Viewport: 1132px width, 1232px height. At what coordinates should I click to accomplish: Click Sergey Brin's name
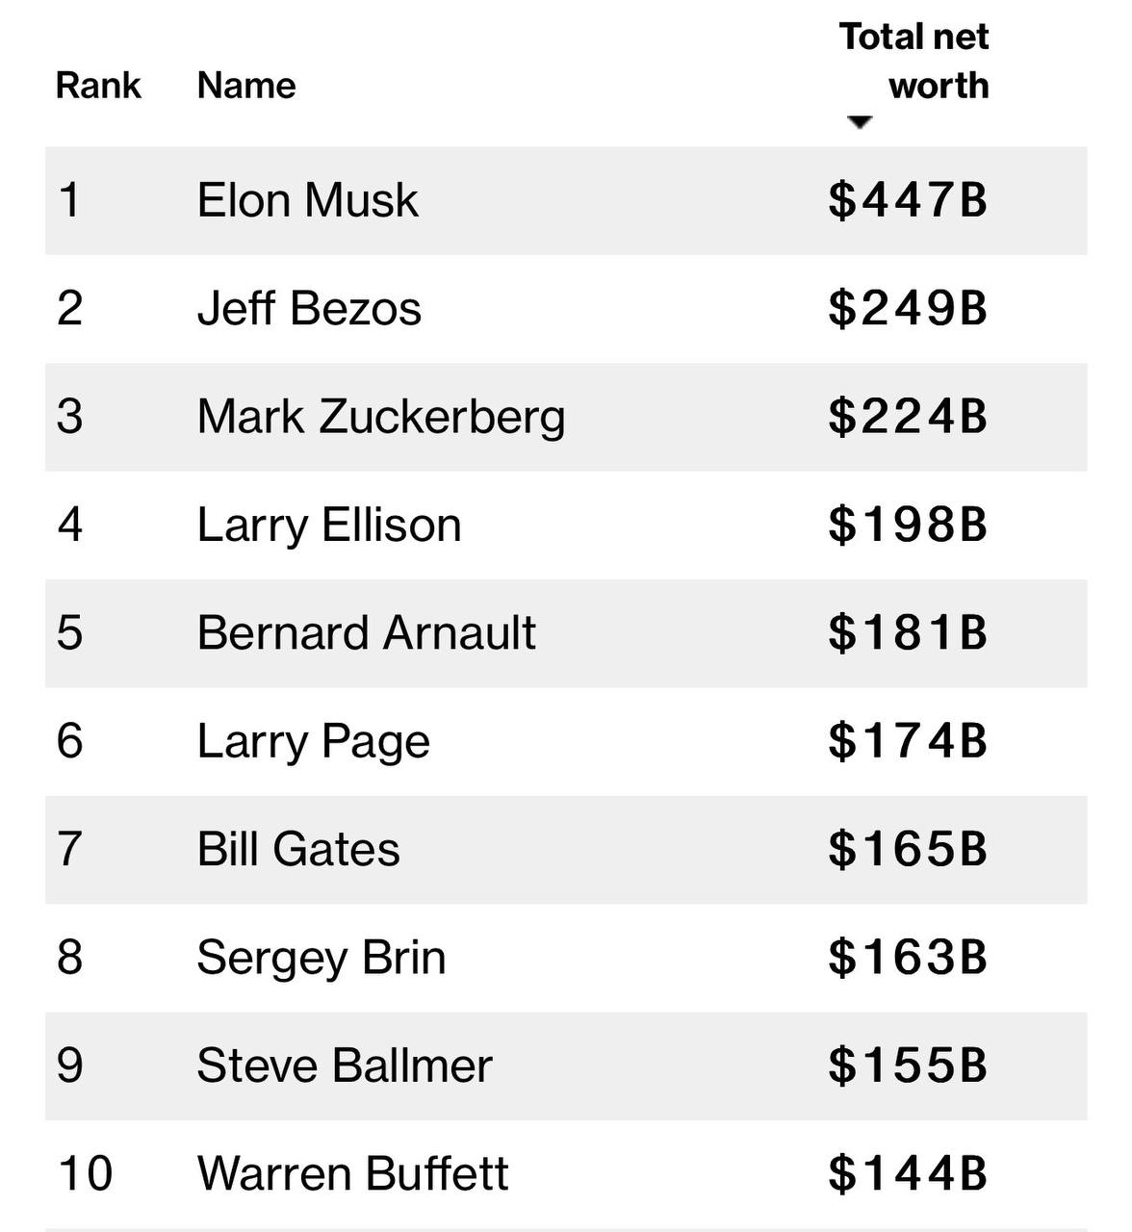click(x=322, y=958)
